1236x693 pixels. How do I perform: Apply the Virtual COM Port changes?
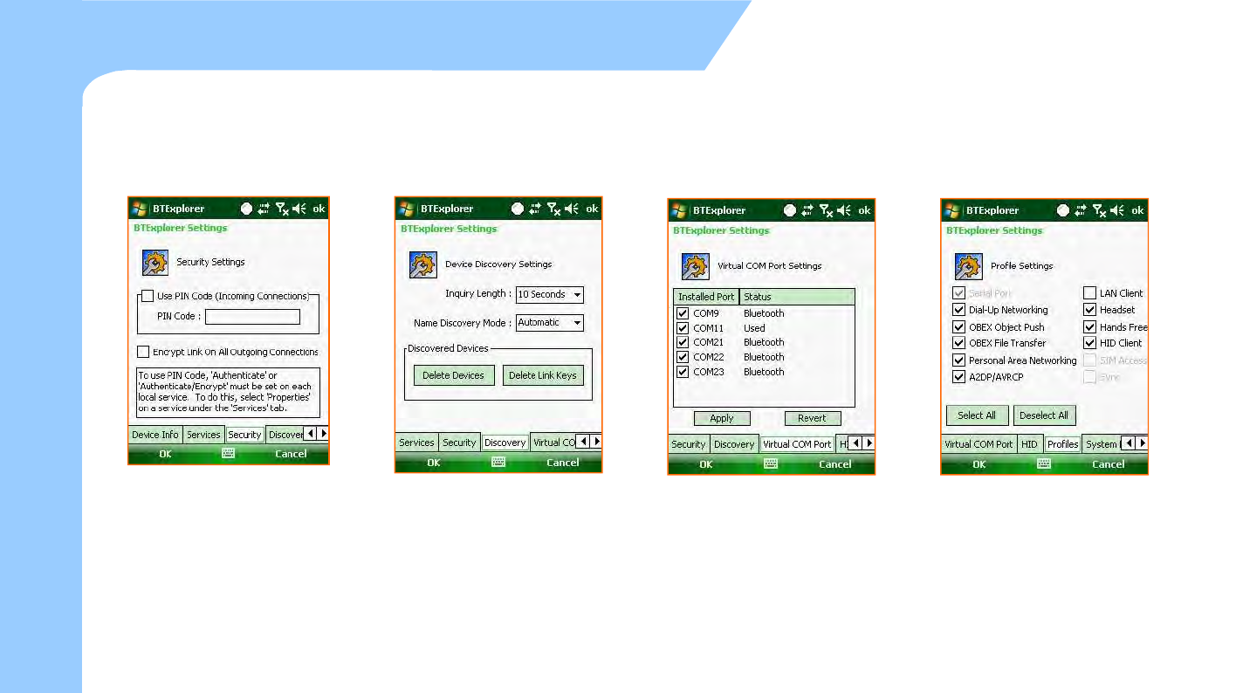click(x=722, y=418)
